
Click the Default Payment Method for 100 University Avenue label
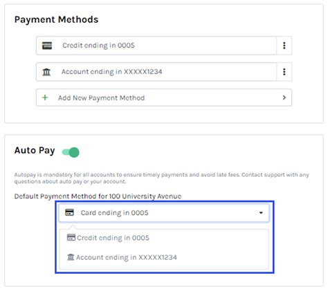[x=98, y=196]
